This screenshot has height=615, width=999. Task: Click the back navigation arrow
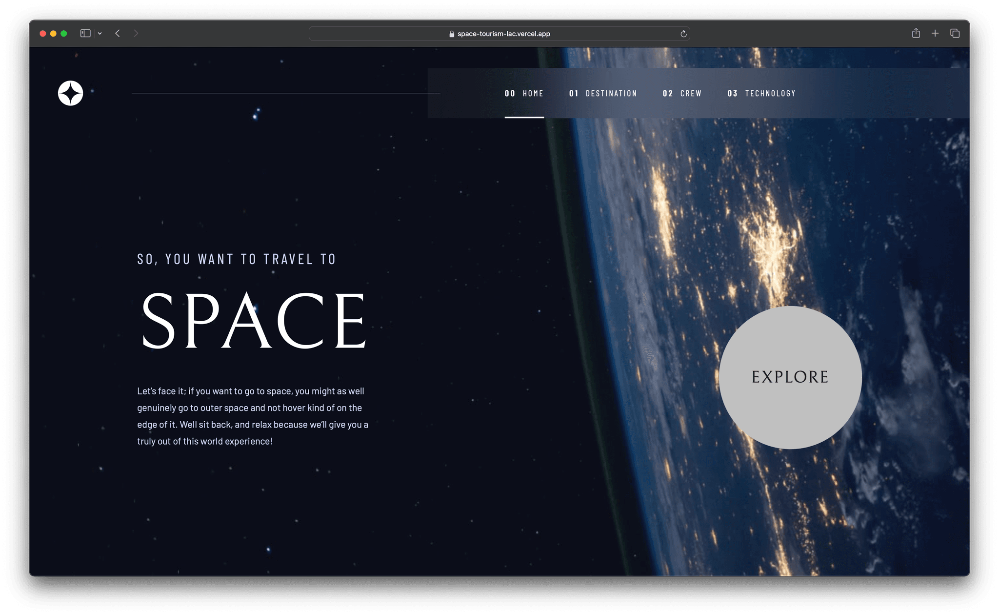click(x=117, y=33)
